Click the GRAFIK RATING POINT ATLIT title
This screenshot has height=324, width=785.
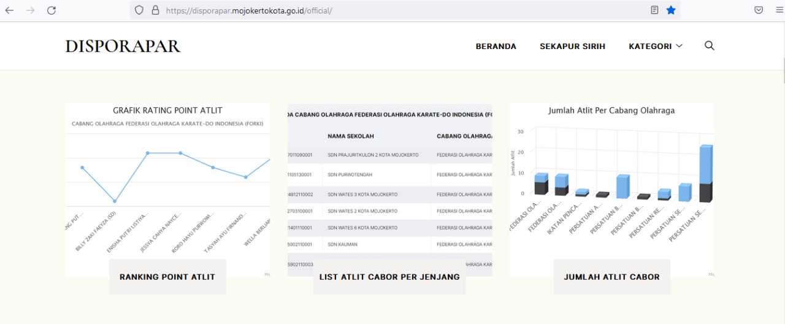coord(167,110)
